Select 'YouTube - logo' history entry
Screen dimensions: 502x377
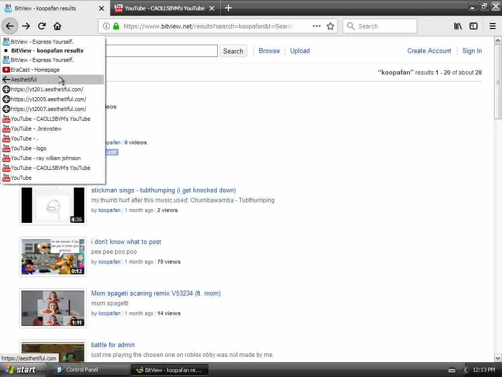(53, 148)
